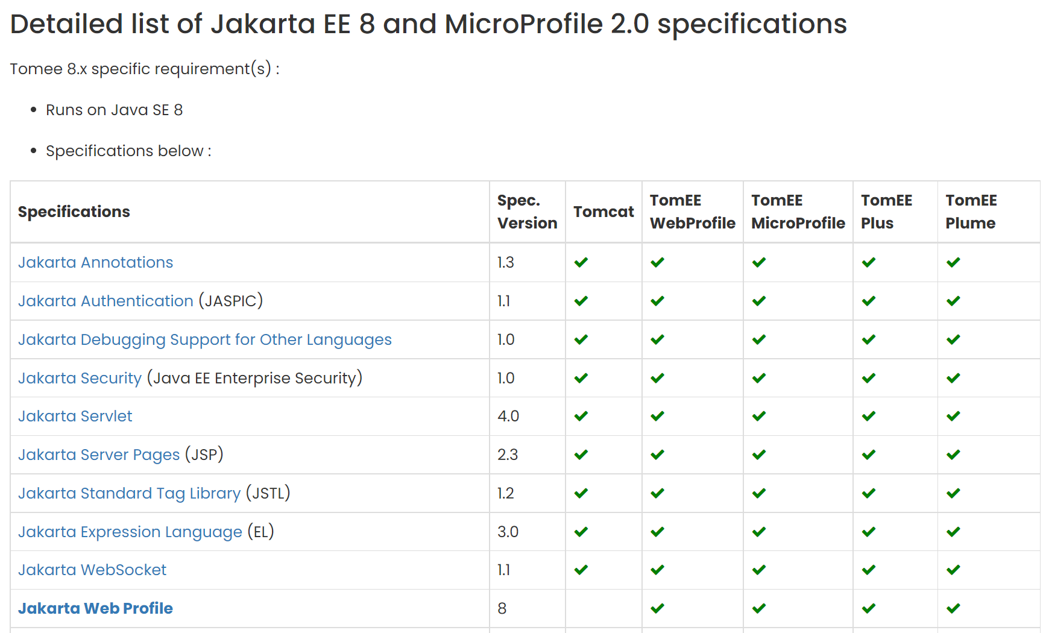The height and width of the screenshot is (633, 1046).
Task: Click the "Spec. Version" column header
Action: tap(528, 212)
